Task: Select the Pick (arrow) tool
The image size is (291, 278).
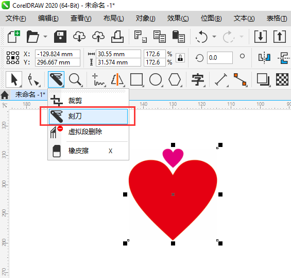Action: 14,79
